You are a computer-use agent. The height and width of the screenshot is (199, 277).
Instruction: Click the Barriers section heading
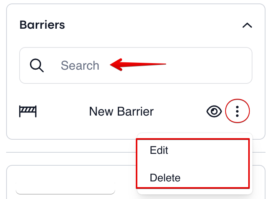(42, 24)
